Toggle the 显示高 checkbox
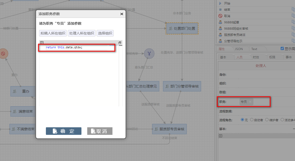This screenshot has height=161, width=295. pyautogui.click(x=282, y=48)
